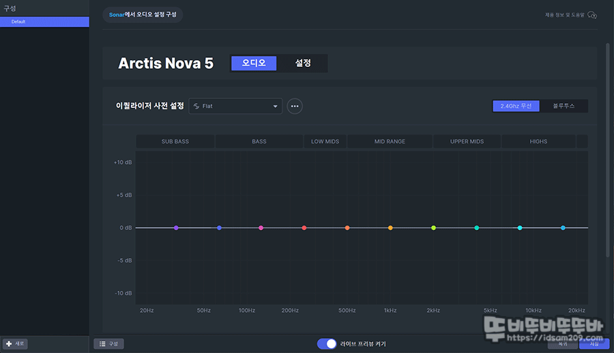
Task: Open product info and help cloud icon
Action: click(592, 15)
